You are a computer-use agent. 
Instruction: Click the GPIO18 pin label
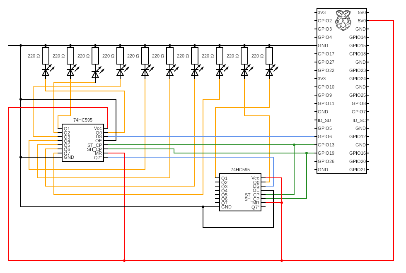[x=357, y=54]
